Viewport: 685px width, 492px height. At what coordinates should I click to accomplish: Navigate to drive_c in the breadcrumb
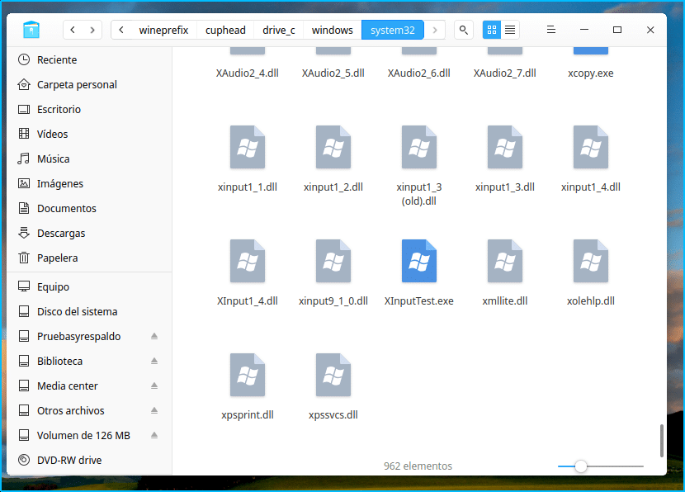click(x=279, y=30)
